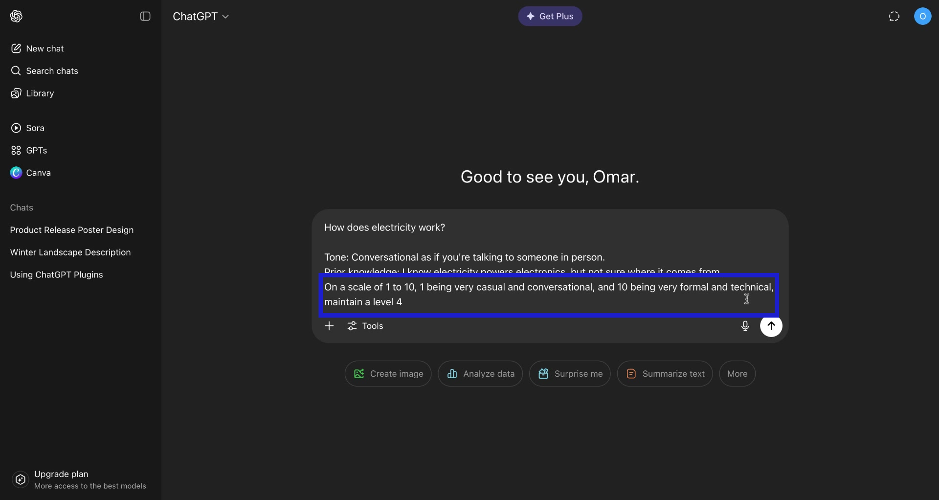Expand the More suggestions option
The height and width of the screenshot is (500, 939).
tap(737, 374)
